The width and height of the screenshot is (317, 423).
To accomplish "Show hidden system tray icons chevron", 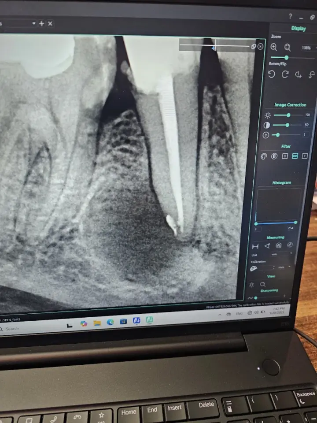I will (x=220, y=315).
